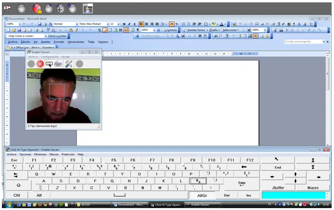
Task: Click the space bar on virtual keyboard
Action: 119,195
